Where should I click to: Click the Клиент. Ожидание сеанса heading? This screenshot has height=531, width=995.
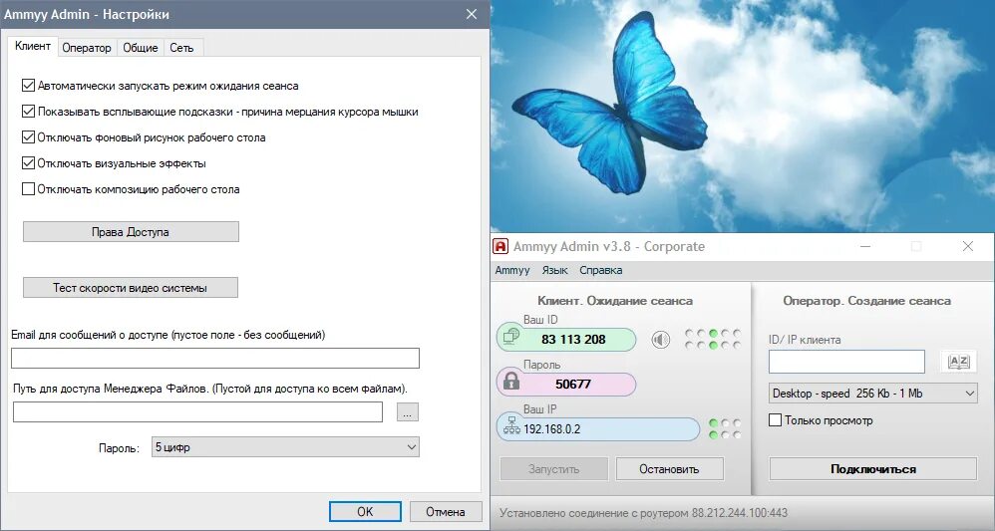click(615, 301)
